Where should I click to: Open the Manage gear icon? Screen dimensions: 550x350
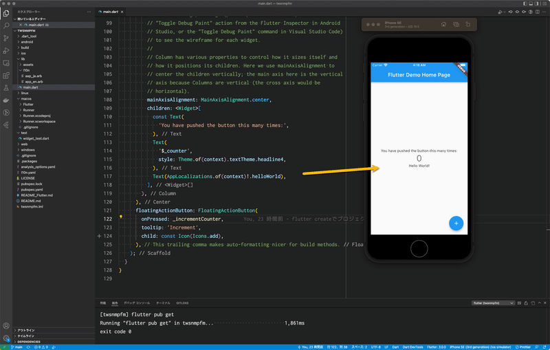click(6, 338)
